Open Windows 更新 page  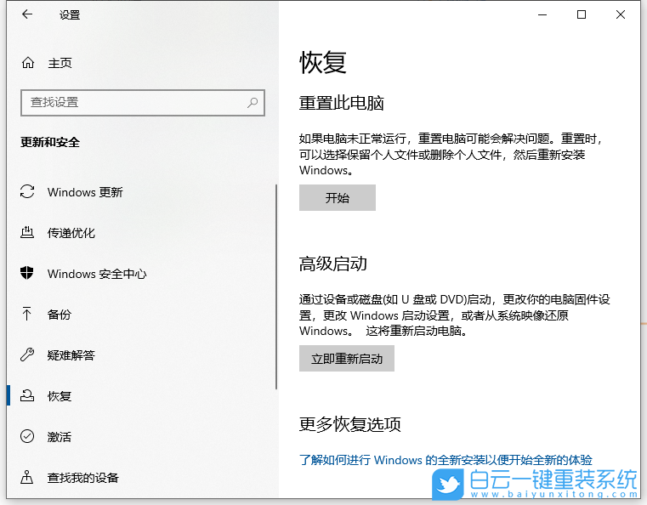tap(85, 192)
